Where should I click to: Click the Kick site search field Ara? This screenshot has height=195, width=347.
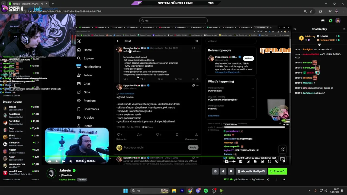tap(173, 21)
